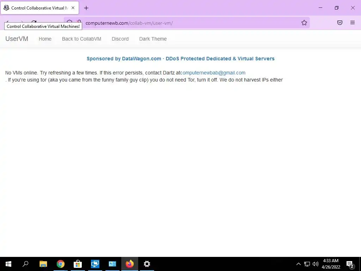Switch to Firefox in the taskbar
361x271 pixels.
coord(130,264)
